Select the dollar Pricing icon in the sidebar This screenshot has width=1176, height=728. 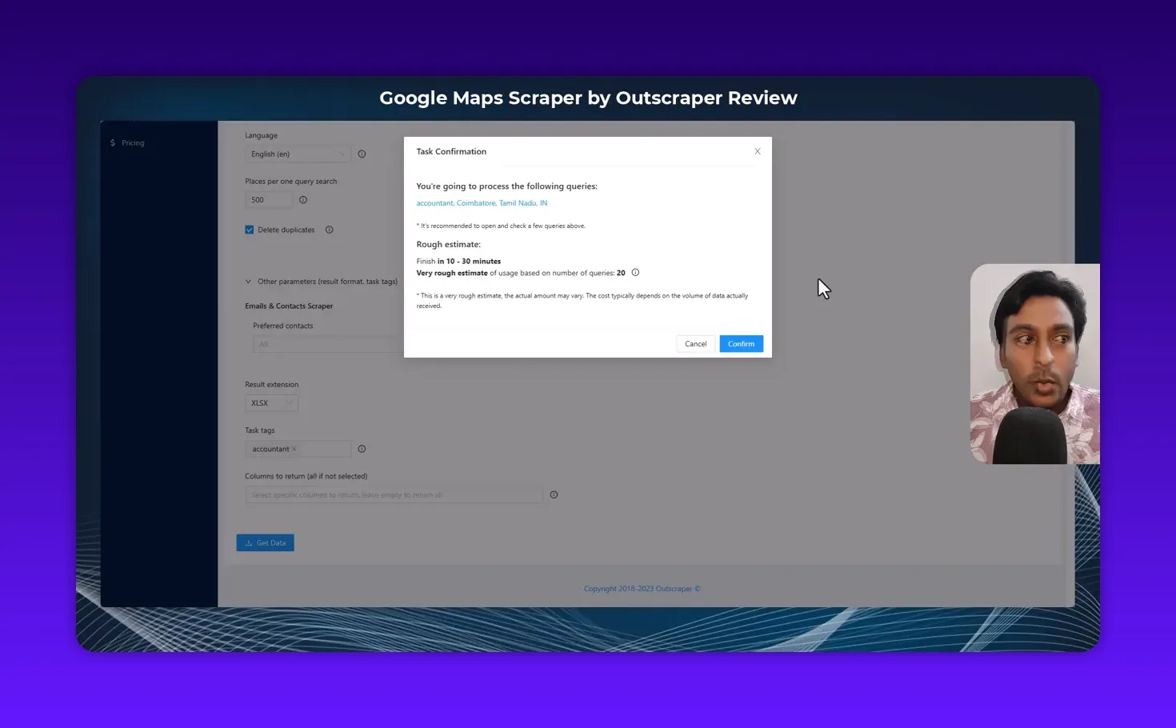(x=112, y=142)
